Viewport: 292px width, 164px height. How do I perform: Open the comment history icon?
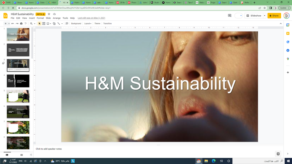pyautogui.click(x=230, y=15)
